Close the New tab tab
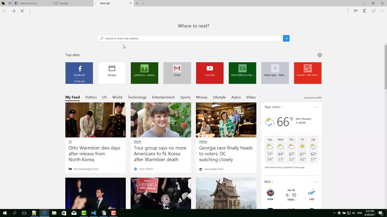This screenshot has width=387, height=217. coord(131,3)
